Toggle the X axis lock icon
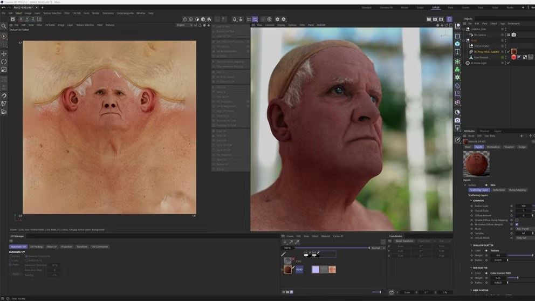 click(x=20, y=19)
